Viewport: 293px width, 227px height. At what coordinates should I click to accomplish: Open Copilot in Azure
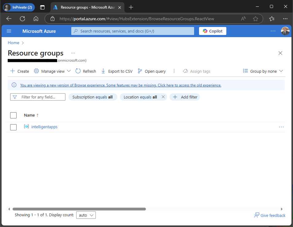pyautogui.click(x=213, y=31)
